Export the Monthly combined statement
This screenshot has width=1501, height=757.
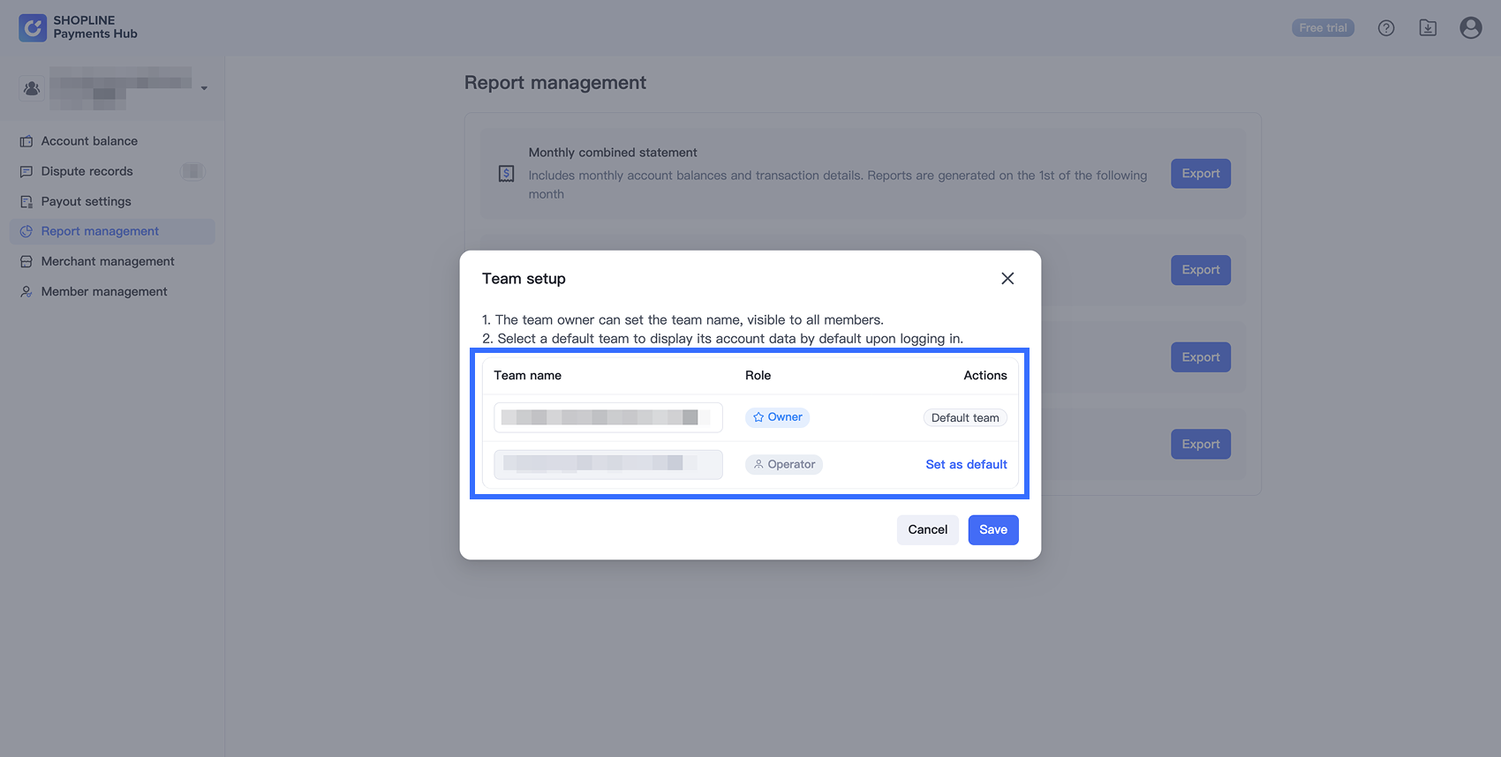point(1201,174)
